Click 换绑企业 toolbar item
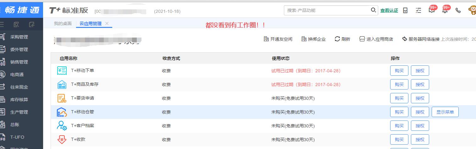Image resolution: width=476 pixels, height=149 pixels. click(x=313, y=39)
